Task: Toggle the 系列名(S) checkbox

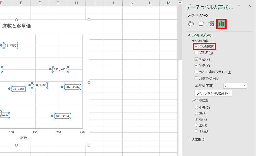Action: pyautogui.click(x=196, y=53)
